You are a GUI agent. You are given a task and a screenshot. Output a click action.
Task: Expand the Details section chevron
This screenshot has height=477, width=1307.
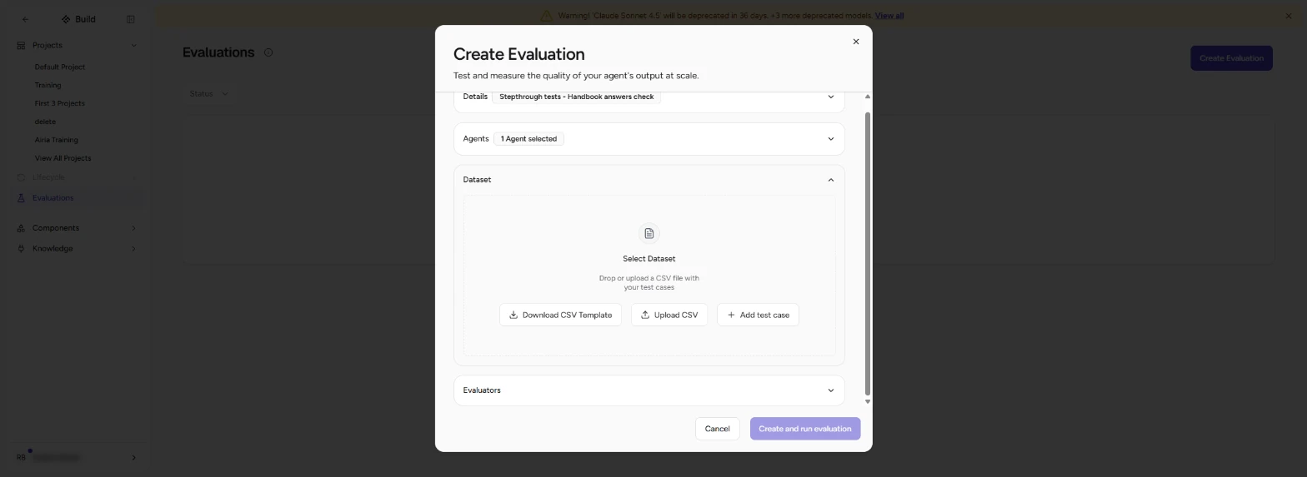[x=830, y=97]
